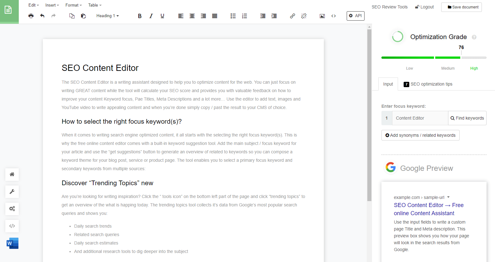
Task: Click the optimization grade progress bar
Action: [434, 57]
